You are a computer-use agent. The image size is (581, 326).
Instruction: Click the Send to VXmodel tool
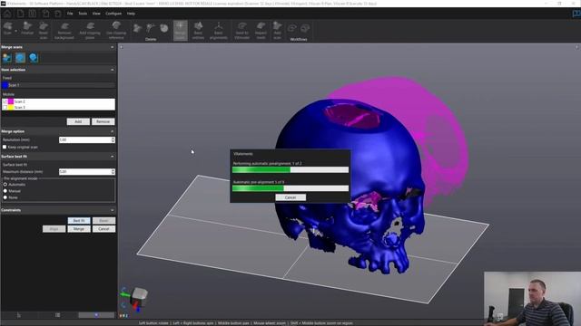click(x=242, y=30)
